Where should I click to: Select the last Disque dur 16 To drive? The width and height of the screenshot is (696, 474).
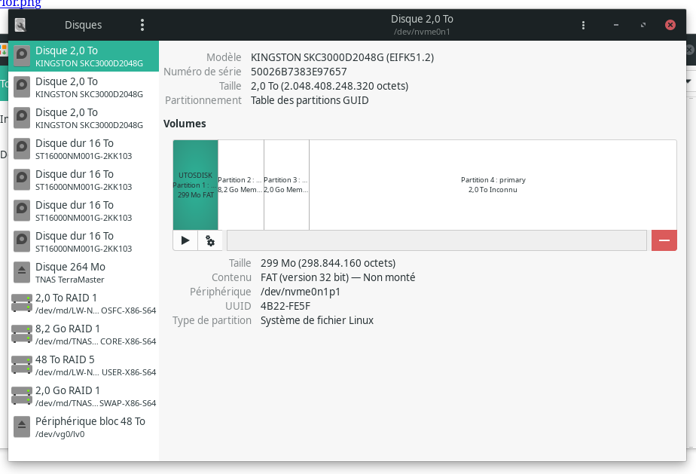(83, 242)
